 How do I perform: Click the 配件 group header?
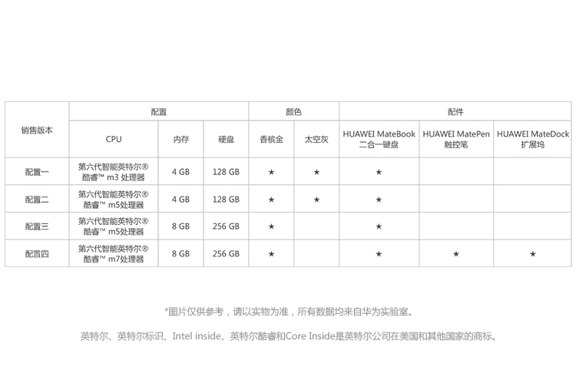(455, 111)
